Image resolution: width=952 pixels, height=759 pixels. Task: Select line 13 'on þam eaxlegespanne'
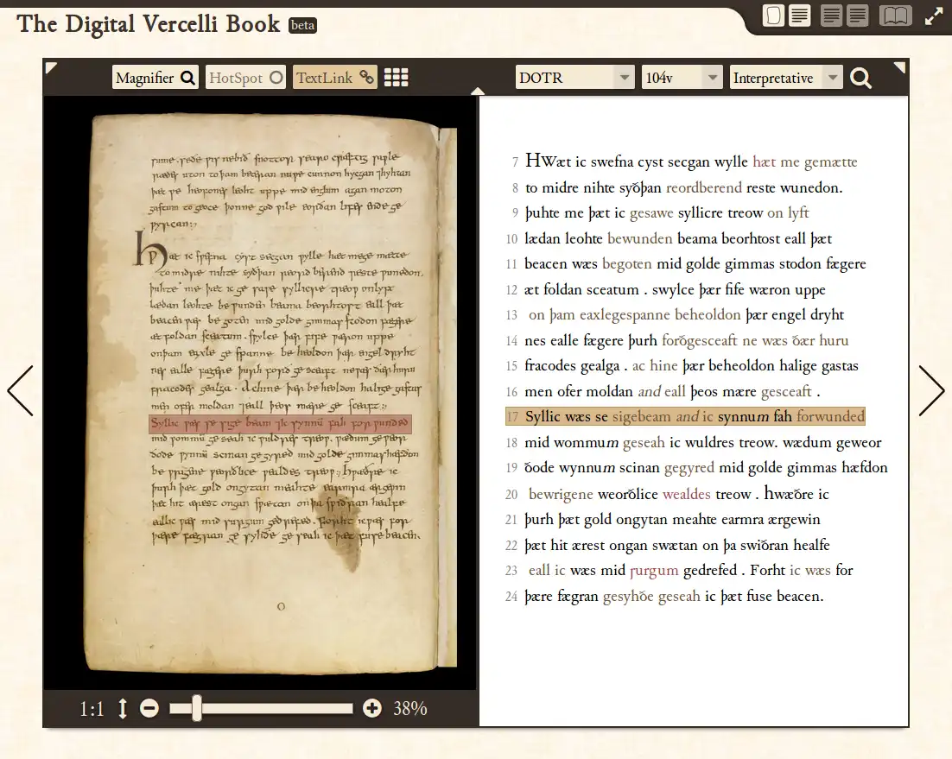pyautogui.click(x=676, y=315)
